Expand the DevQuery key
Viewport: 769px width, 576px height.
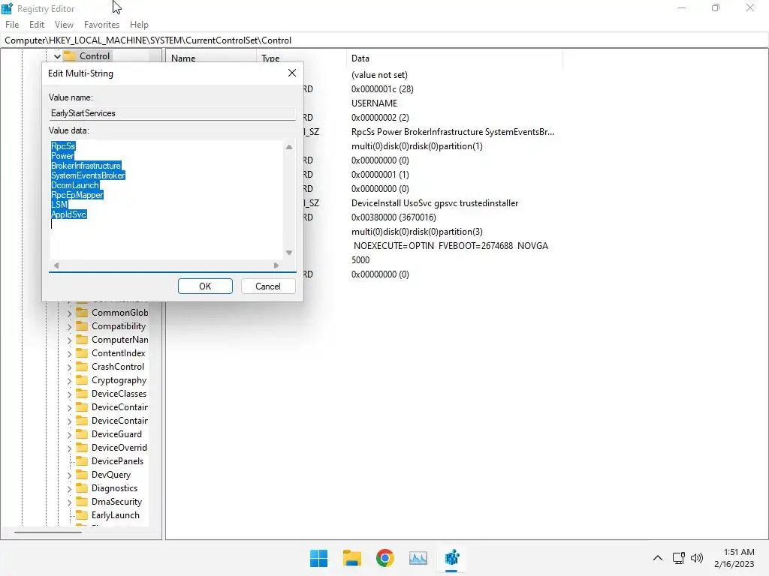[69, 475]
